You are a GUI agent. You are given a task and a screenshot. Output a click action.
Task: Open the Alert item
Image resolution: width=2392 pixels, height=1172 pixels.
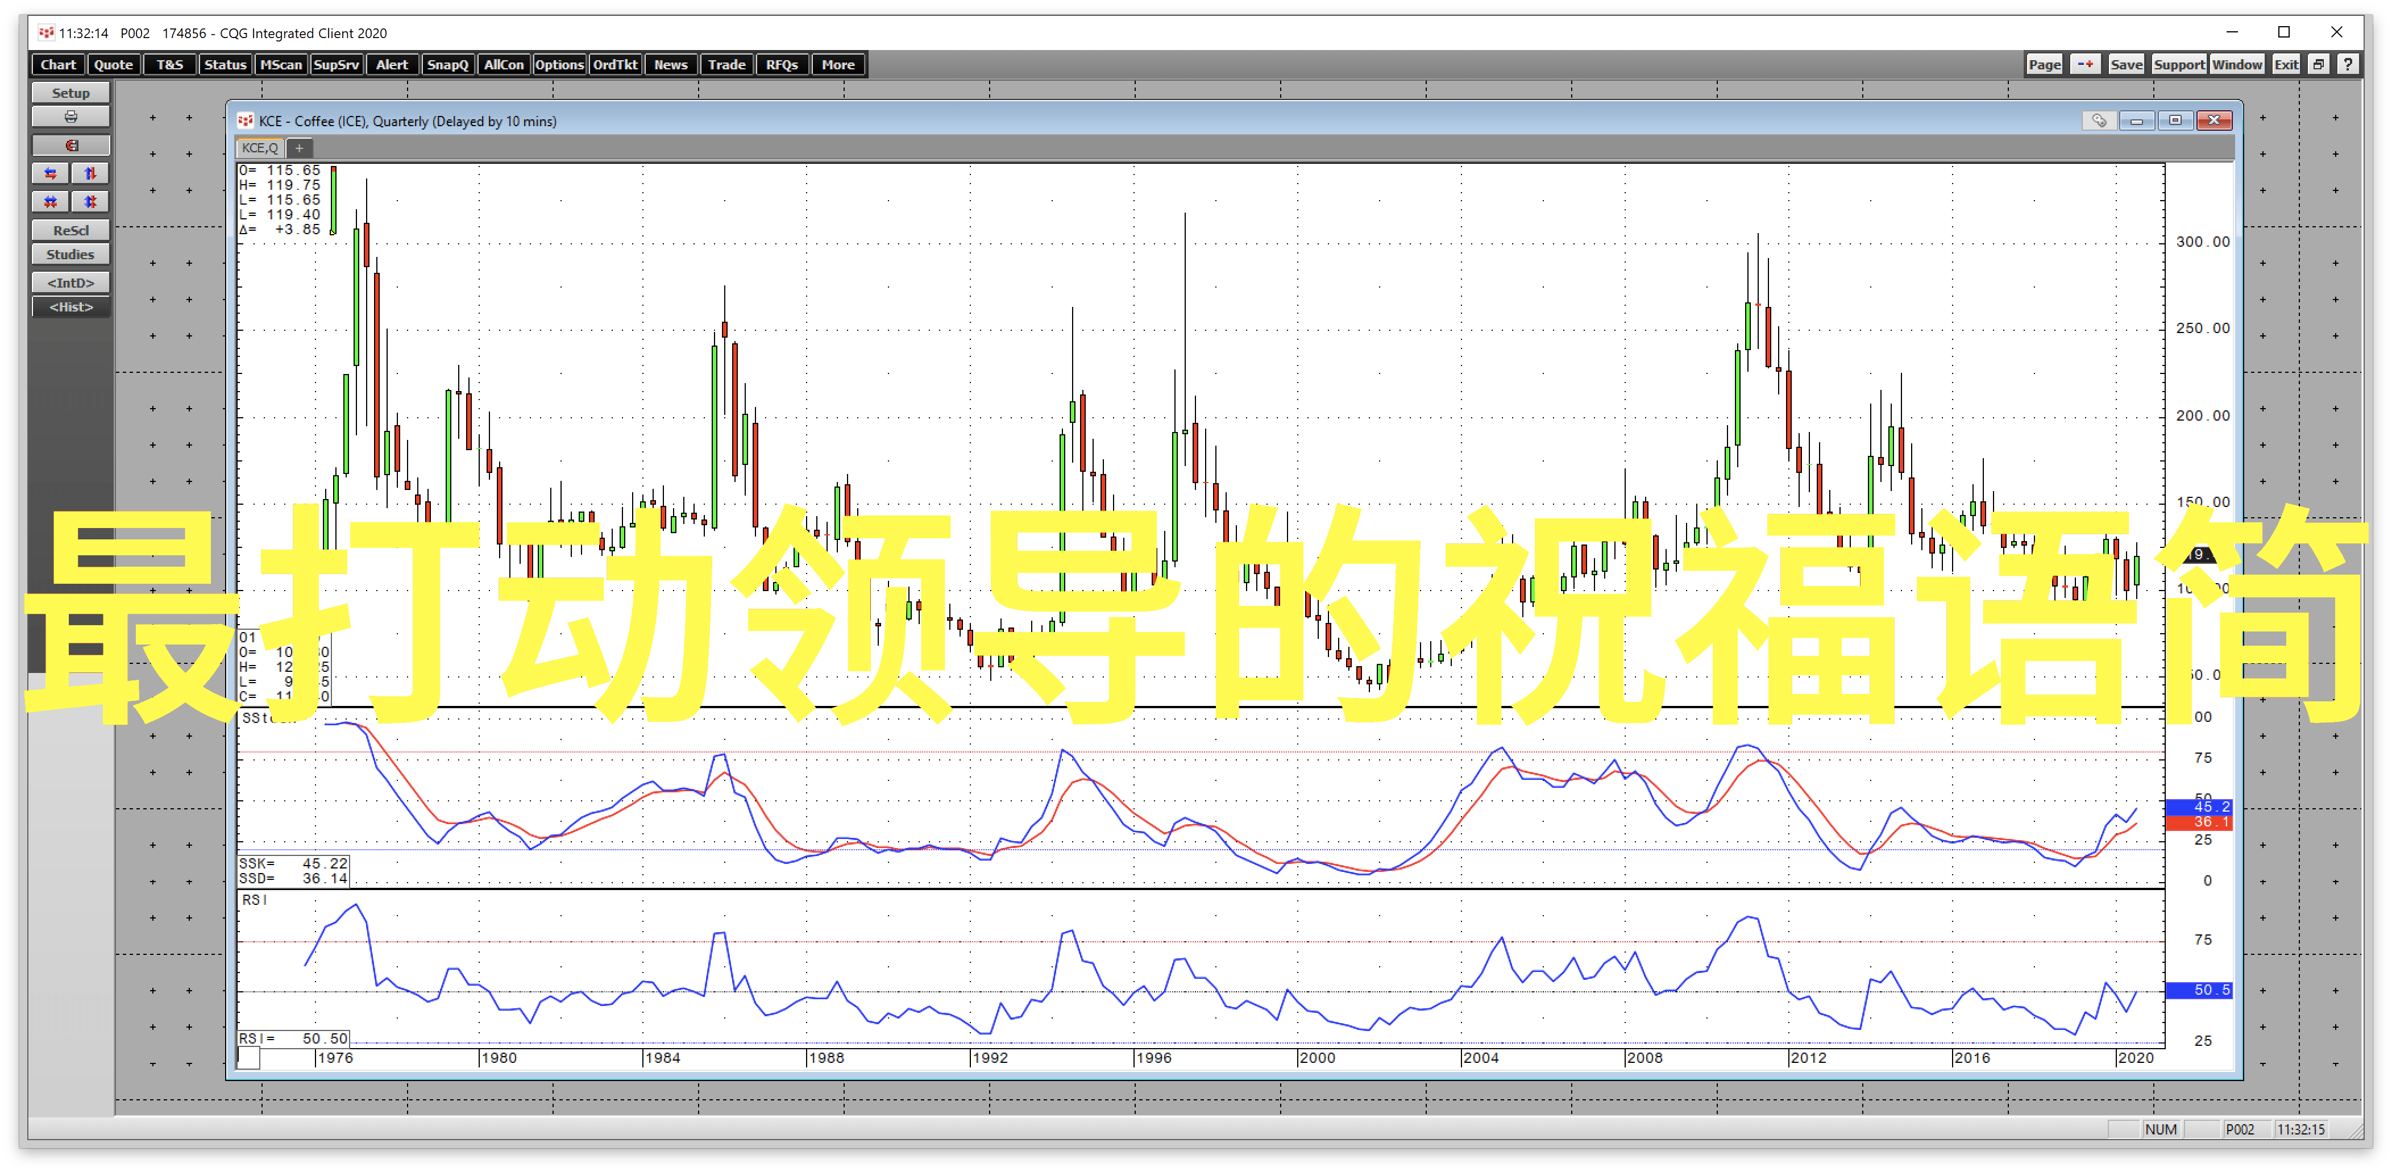(392, 64)
